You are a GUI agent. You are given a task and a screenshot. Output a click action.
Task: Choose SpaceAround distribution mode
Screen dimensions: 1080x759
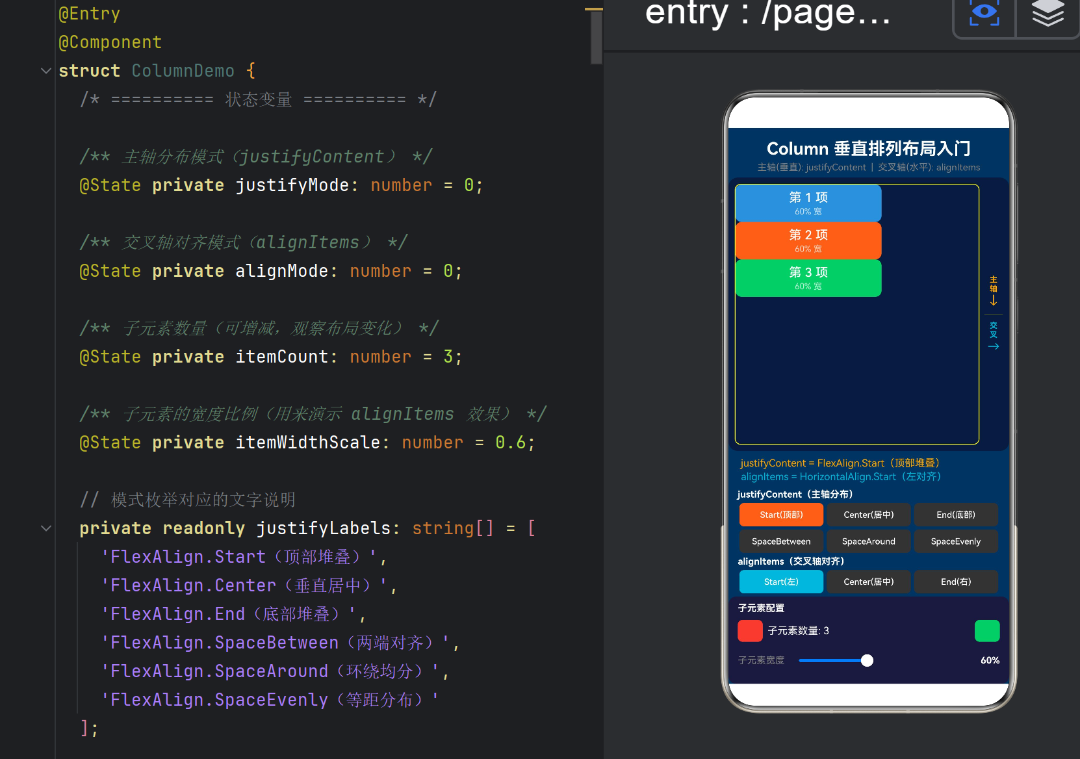[868, 541]
